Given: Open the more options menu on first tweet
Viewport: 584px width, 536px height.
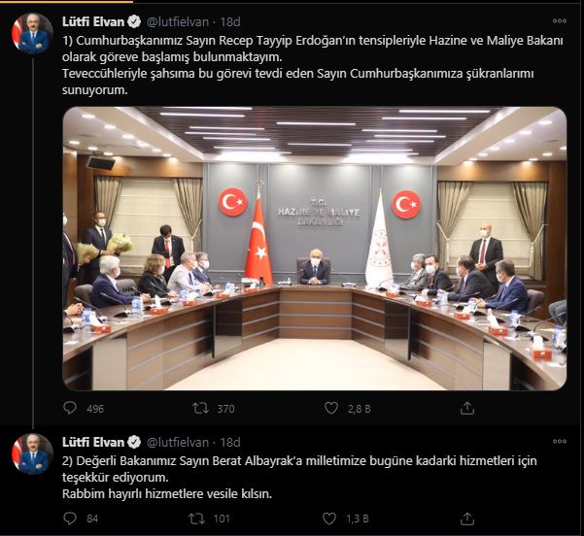Looking at the screenshot, I should pyautogui.click(x=560, y=21).
